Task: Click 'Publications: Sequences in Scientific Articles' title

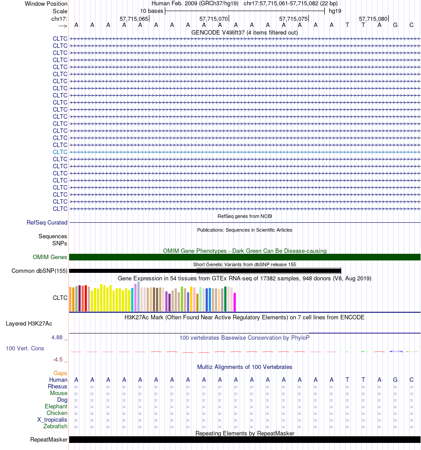Action: [x=244, y=230]
